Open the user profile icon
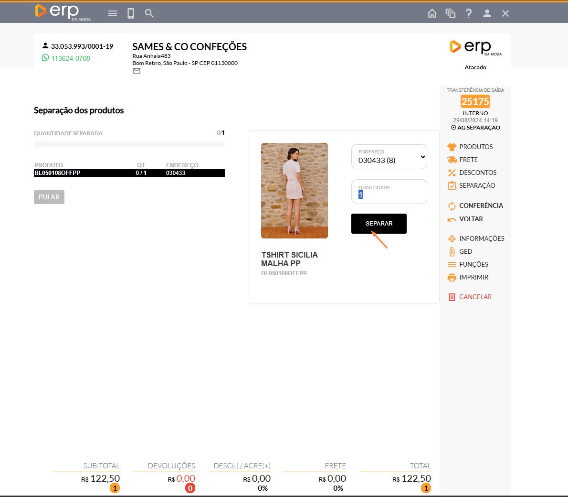Viewport: 568px width, 497px height. click(x=487, y=13)
